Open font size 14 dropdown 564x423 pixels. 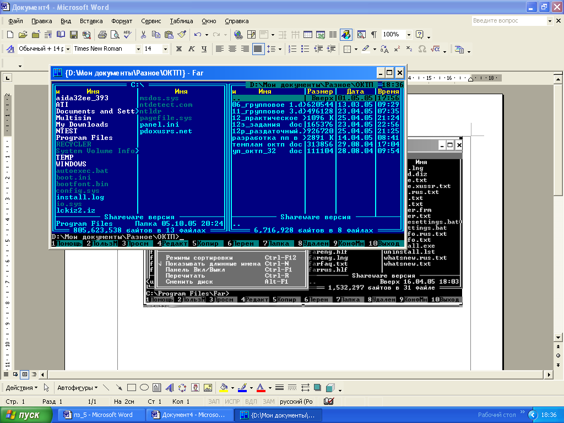165,49
